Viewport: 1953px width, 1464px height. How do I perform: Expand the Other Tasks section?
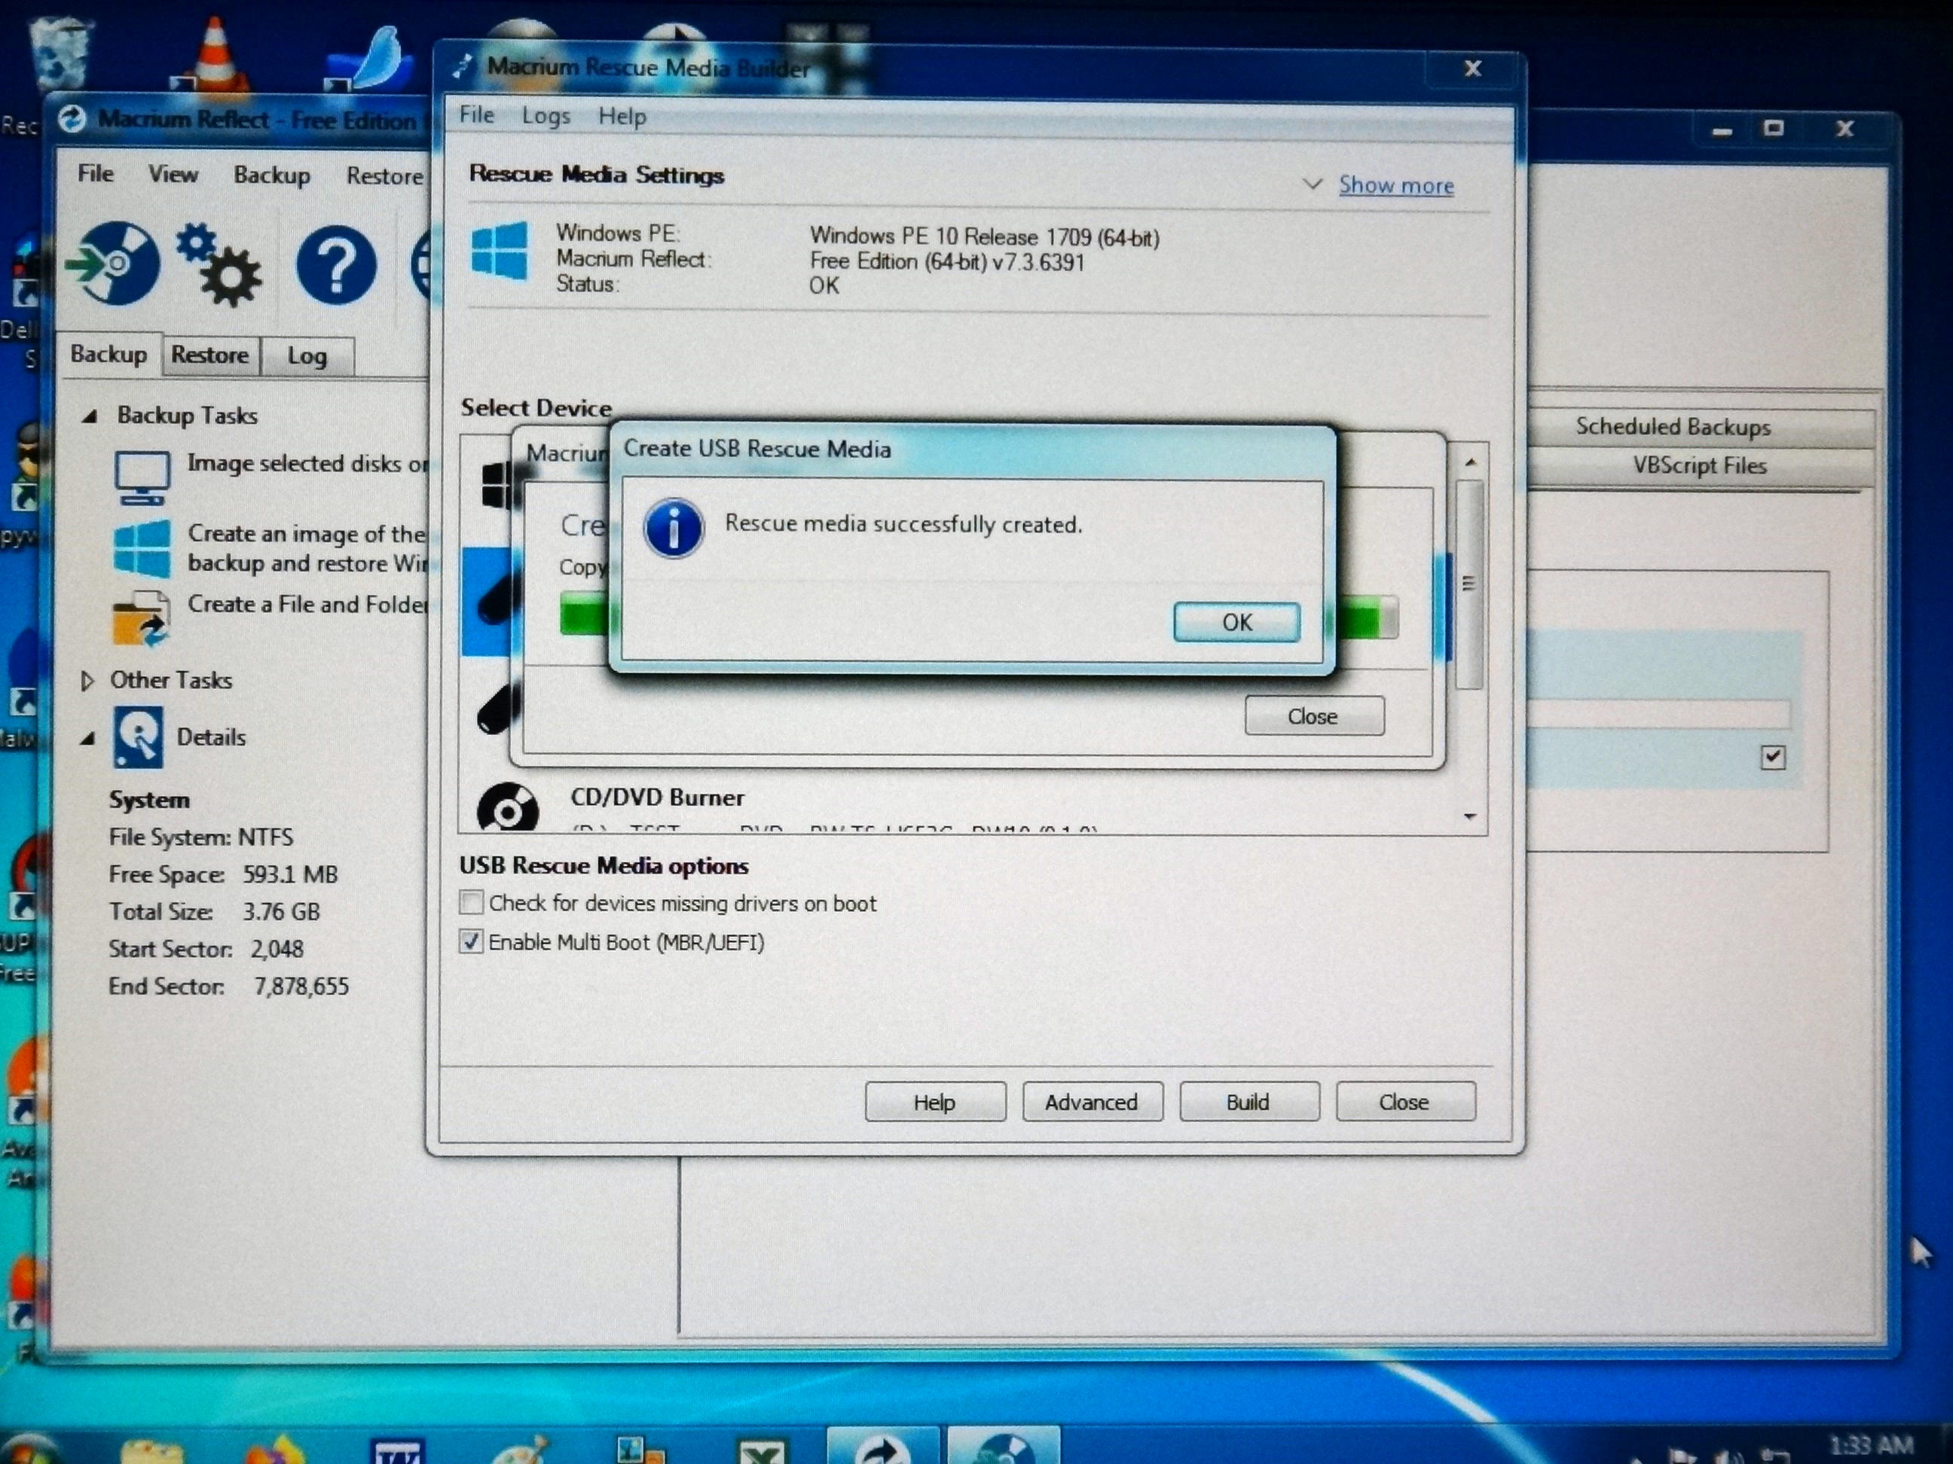pos(87,680)
